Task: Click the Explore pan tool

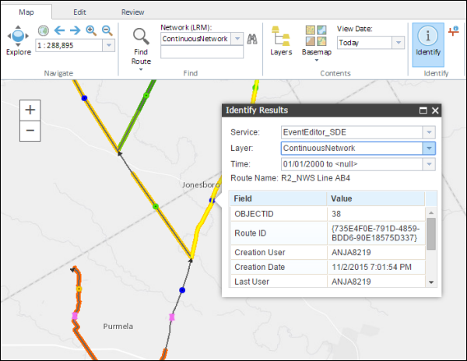Action: [19, 37]
